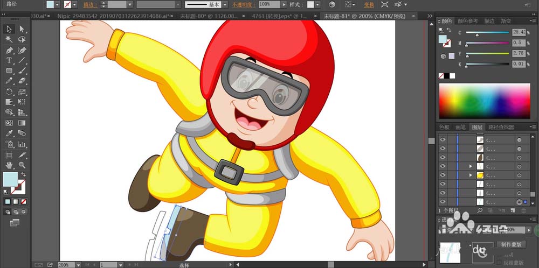The height and width of the screenshot is (268, 539).
Task: Select the Paintbrush tool
Action: 22,71
